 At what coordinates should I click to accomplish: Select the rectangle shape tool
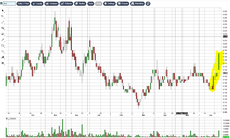tap(3, 45)
